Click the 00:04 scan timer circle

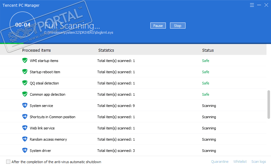(x=23, y=25)
